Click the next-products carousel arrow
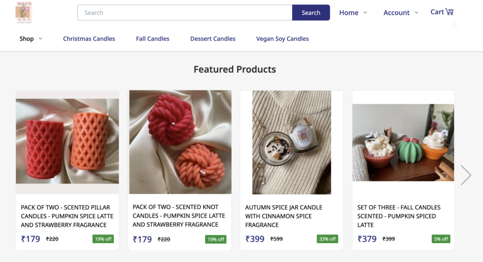The image size is (483, 262). [466, 175]
